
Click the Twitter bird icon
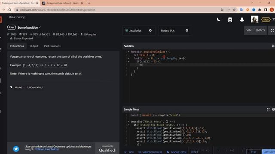[16, 149]
